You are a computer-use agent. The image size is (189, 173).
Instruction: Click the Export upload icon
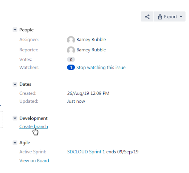[x=160, y=17]
